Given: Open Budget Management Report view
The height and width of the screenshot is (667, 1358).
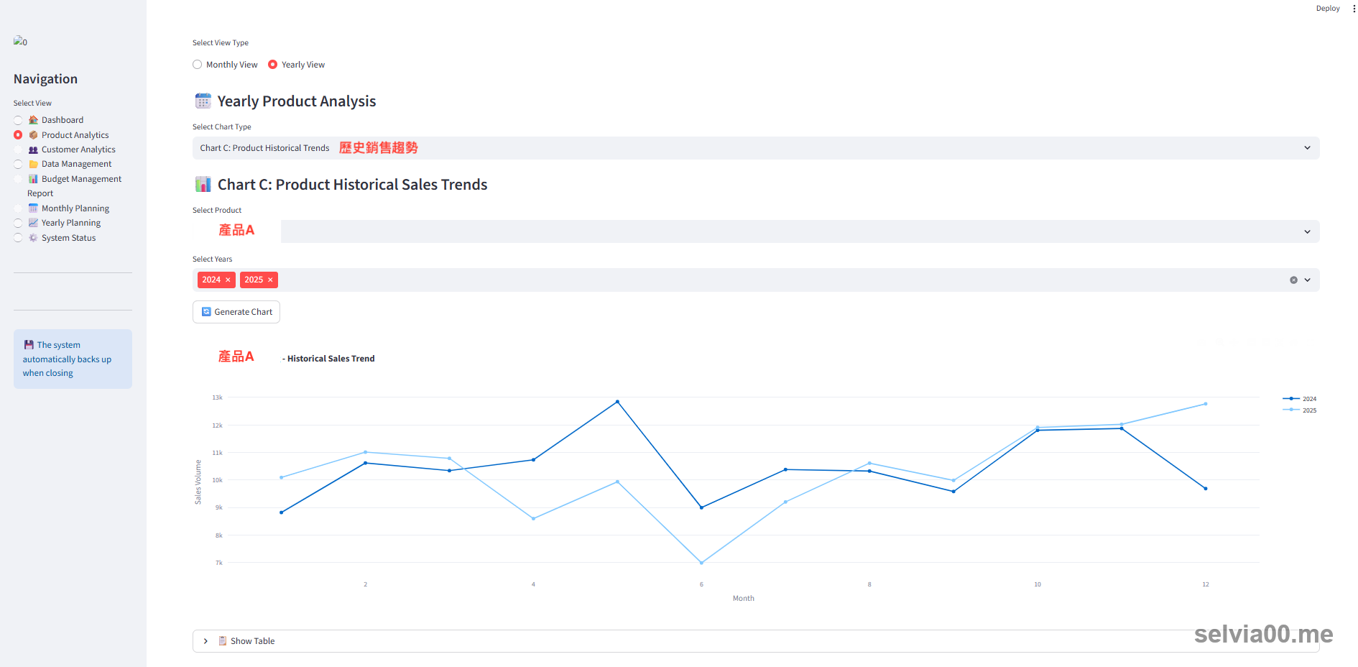Looking at the screenshot, I should pyautogui.click(x=75, y=186).
